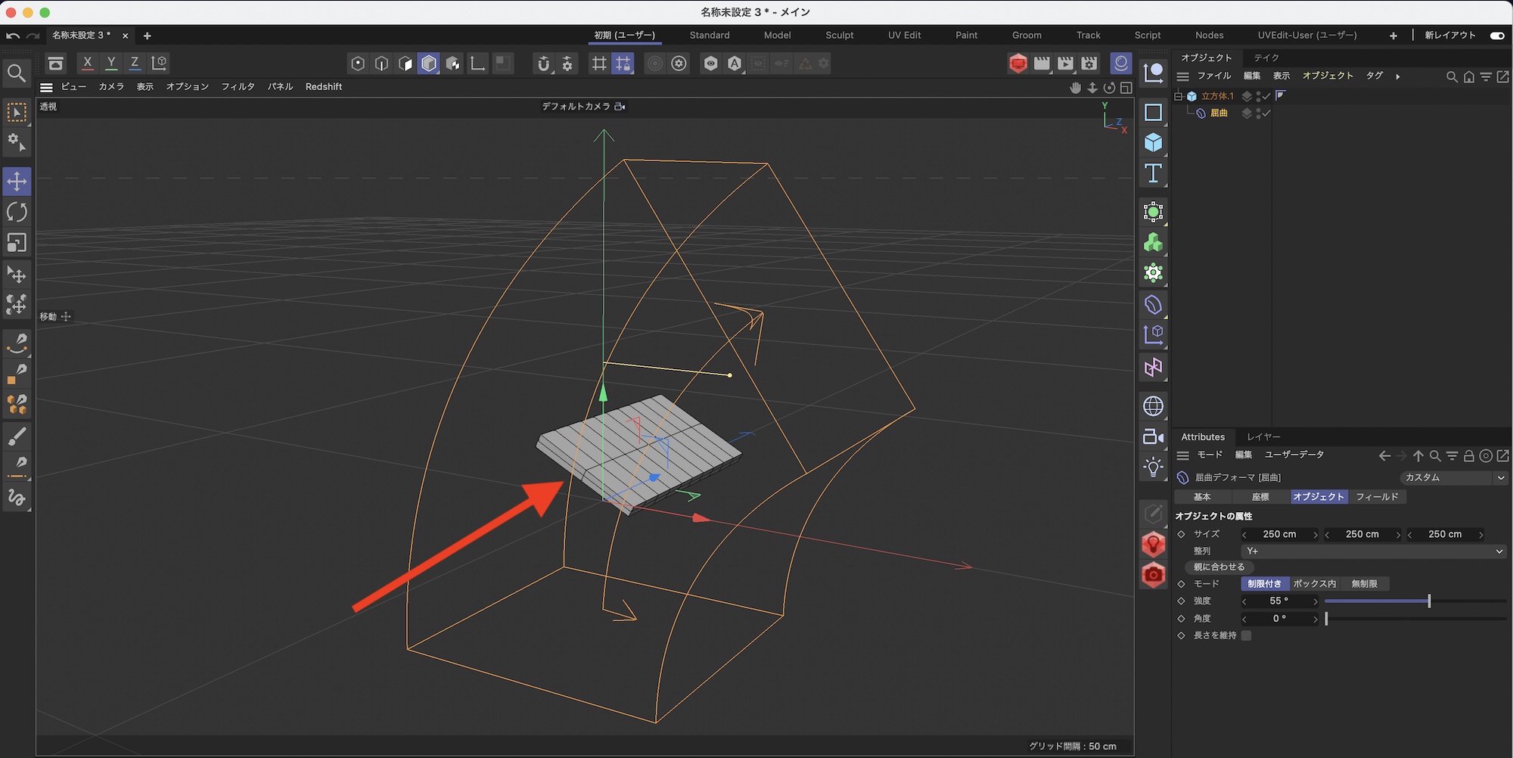Toggle the 長さを維持 checkbox
Image resolution: width=1513 pixels, height=758 pixels.
tap(1246, 635)
